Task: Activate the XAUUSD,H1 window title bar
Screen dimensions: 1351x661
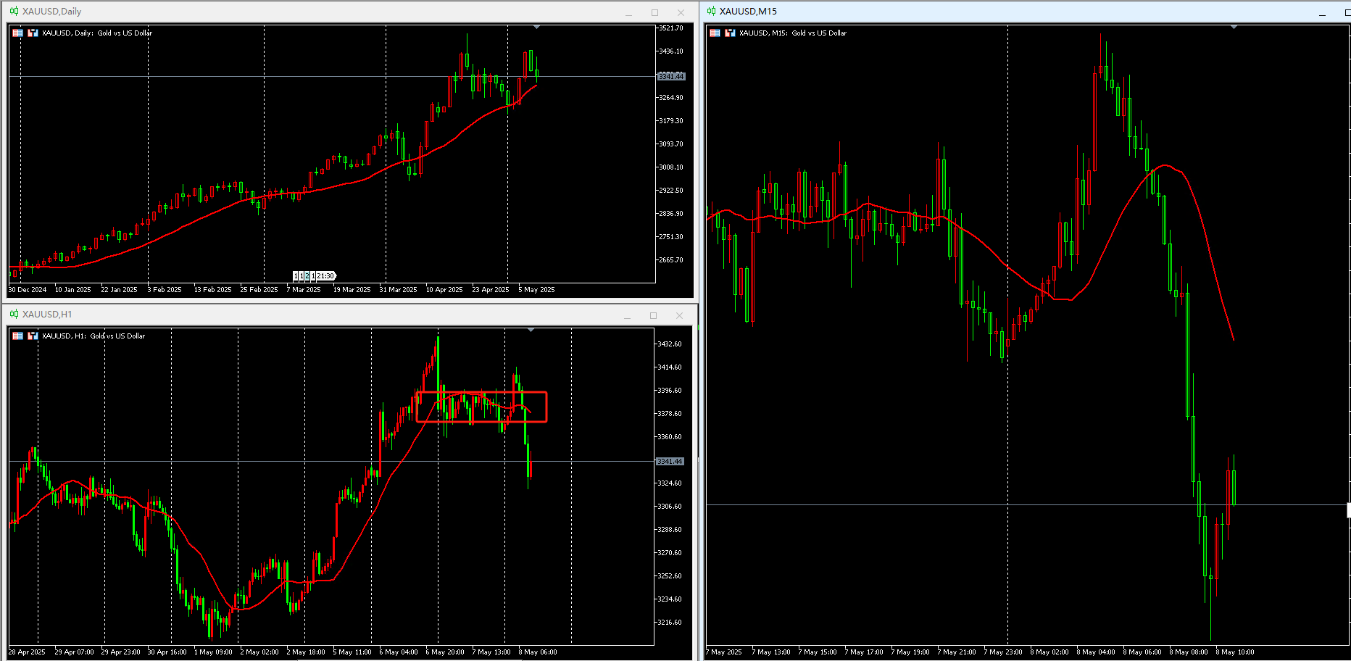Action: (x=290, y=315)
